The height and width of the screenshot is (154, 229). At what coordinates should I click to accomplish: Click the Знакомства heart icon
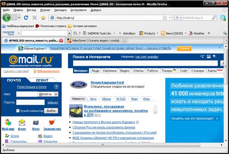(x=52, y=122)
